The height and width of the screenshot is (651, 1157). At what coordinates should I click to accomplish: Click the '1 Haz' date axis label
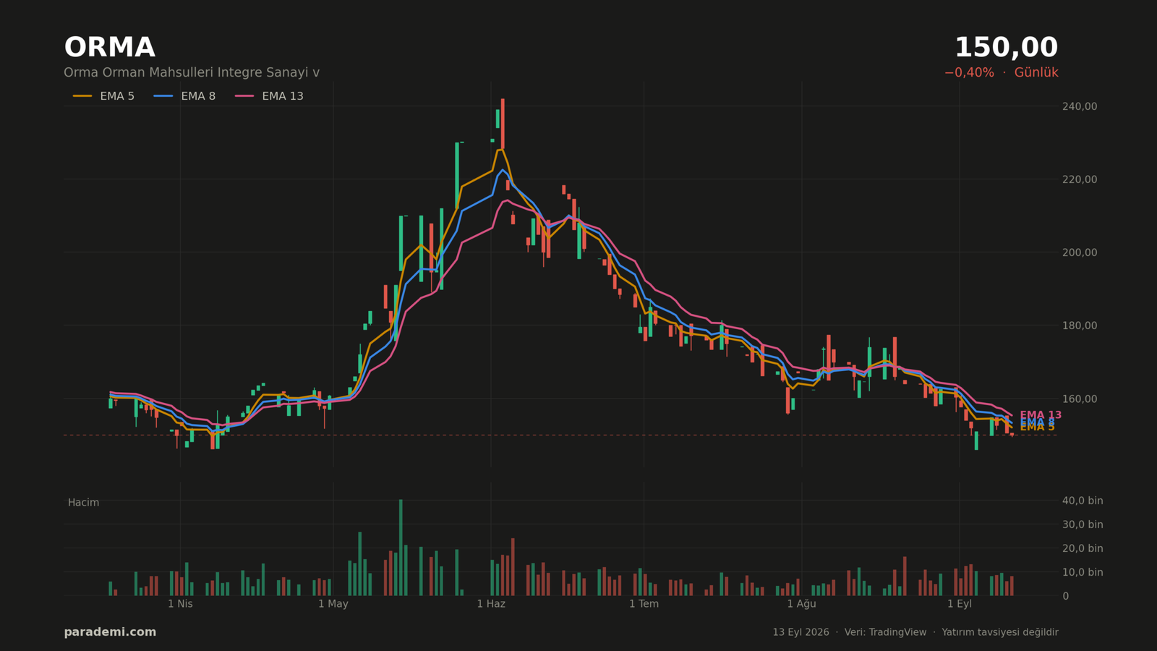491,604
